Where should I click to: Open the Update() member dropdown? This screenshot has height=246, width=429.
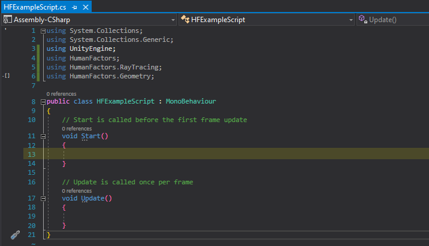(392, 20)
